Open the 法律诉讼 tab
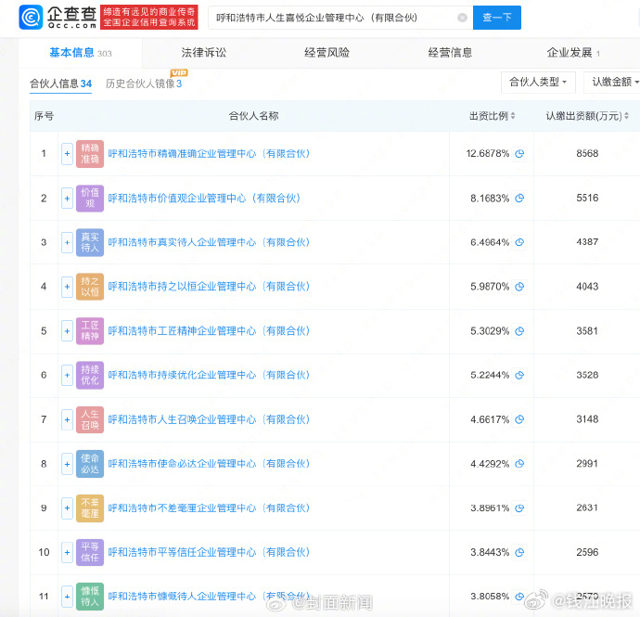Image resolution: width=640 pixels, height=617 pixels. 204,53
